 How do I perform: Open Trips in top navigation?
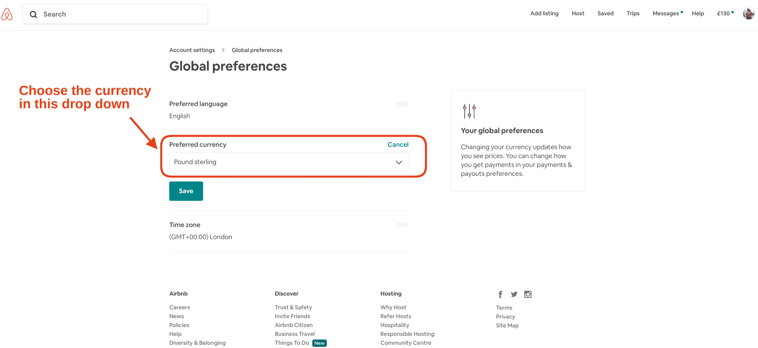633,13
